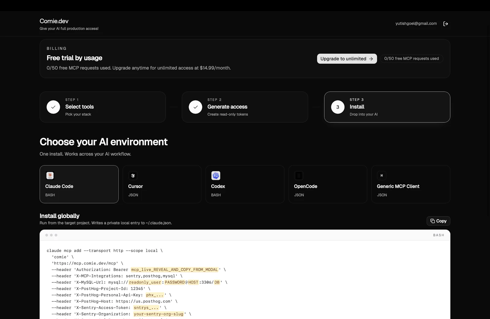490x319 pixels.
Task: Click the 'https://mcp.comie.dev/mcp' line
Action: coord(87,263)
